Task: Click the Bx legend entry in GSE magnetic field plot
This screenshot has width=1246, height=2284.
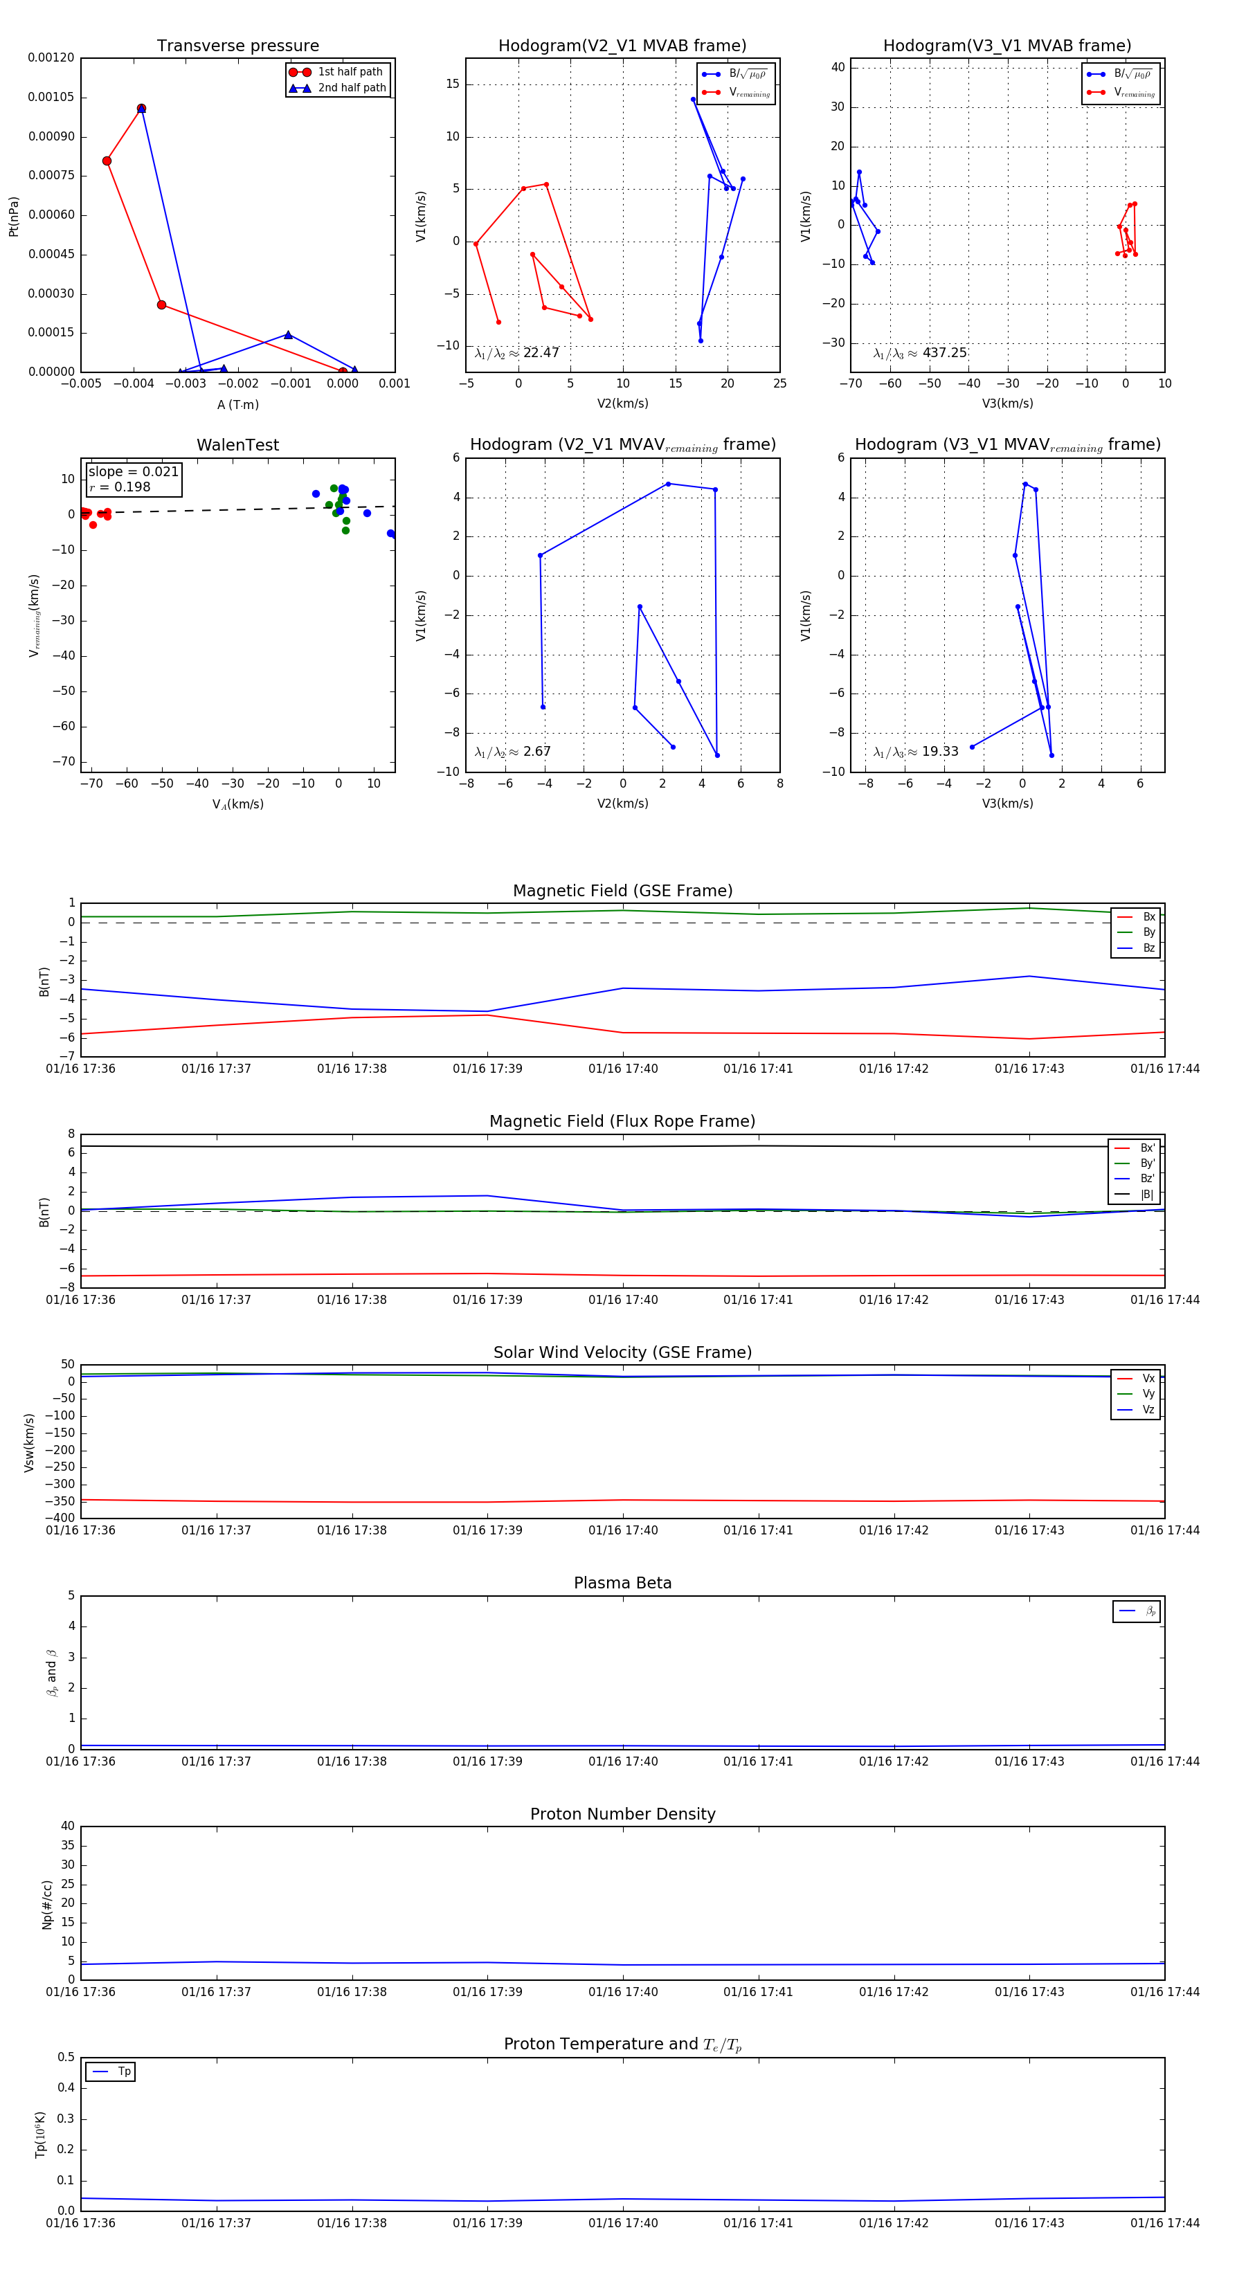Action: pos(1137,917)
